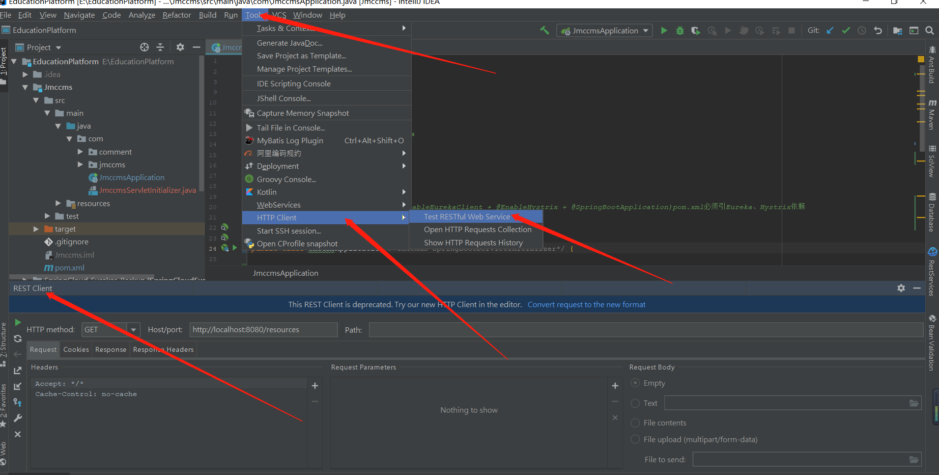The height and width of the screenshot is (475, 939).
Task: Add a request parameter with the plus icon
Action: click(x=615, y=386)
